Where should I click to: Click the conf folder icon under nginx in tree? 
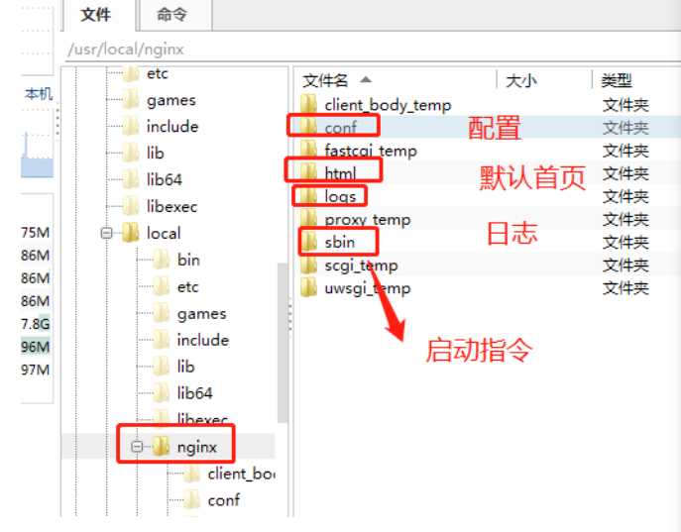pos(191,500)
